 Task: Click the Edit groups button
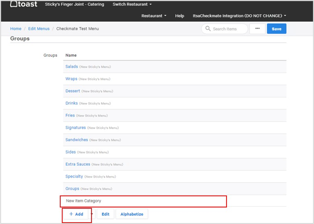coord(105,214)
